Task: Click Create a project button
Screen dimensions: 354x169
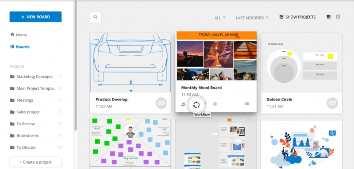Action: pos(35,162)
